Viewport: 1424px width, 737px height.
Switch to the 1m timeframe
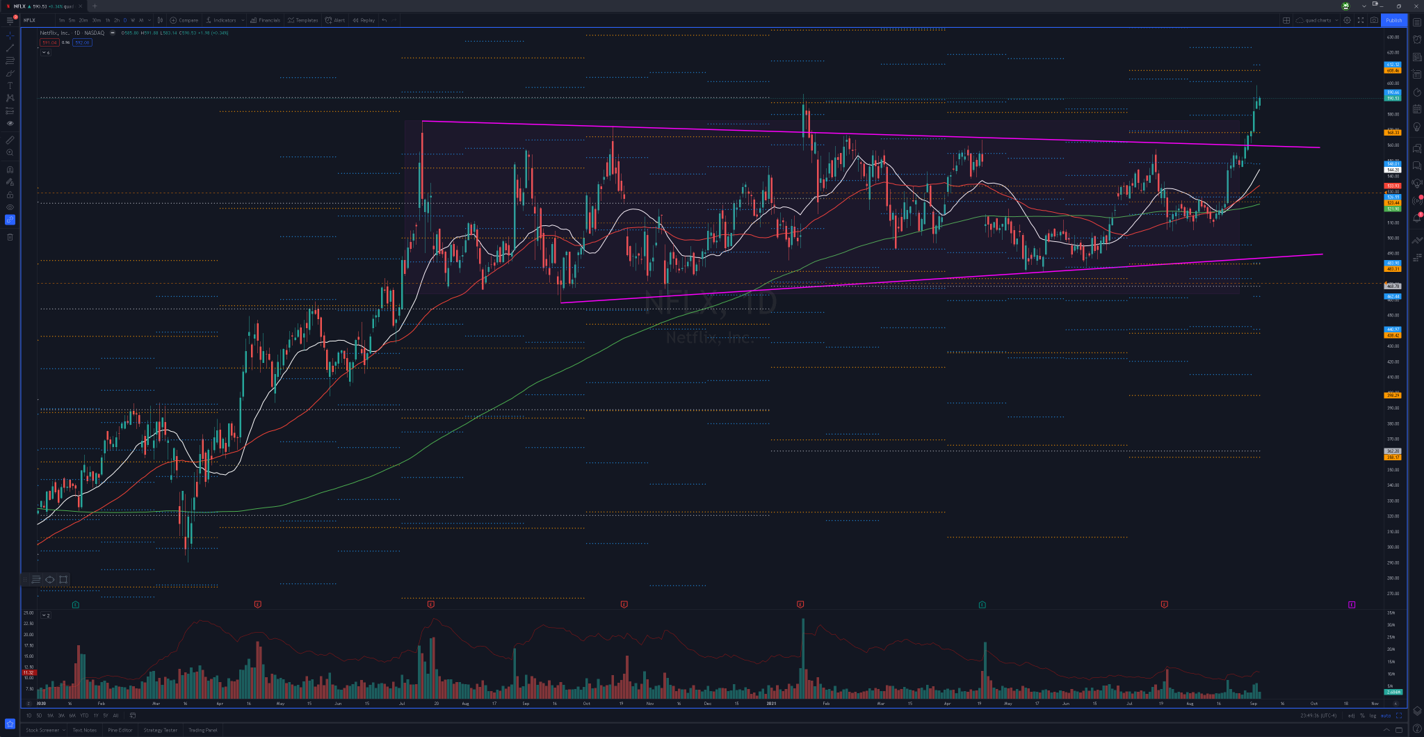[62, 20]
